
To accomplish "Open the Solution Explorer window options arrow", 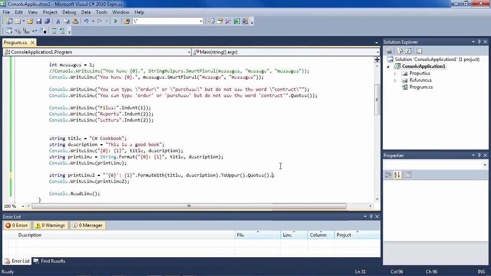I will tap(473, 42).
